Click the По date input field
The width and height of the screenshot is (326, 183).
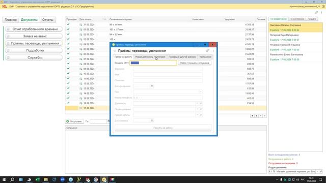[98, 121]
